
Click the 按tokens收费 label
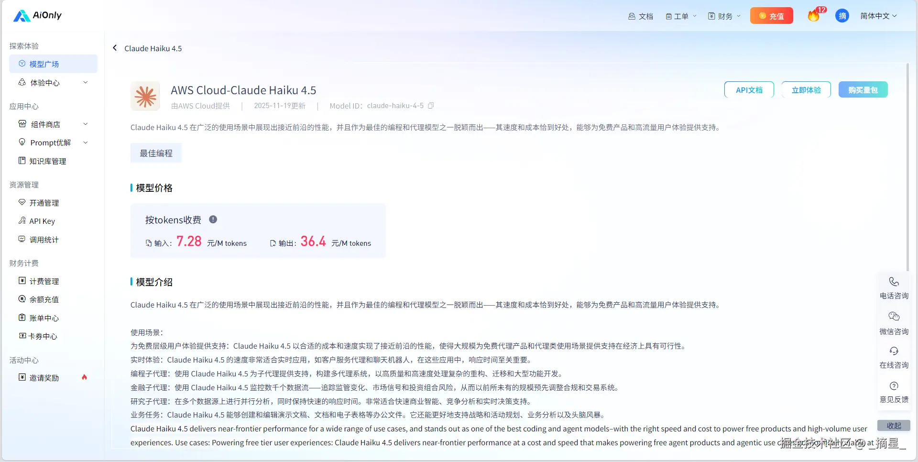(173, 220)
